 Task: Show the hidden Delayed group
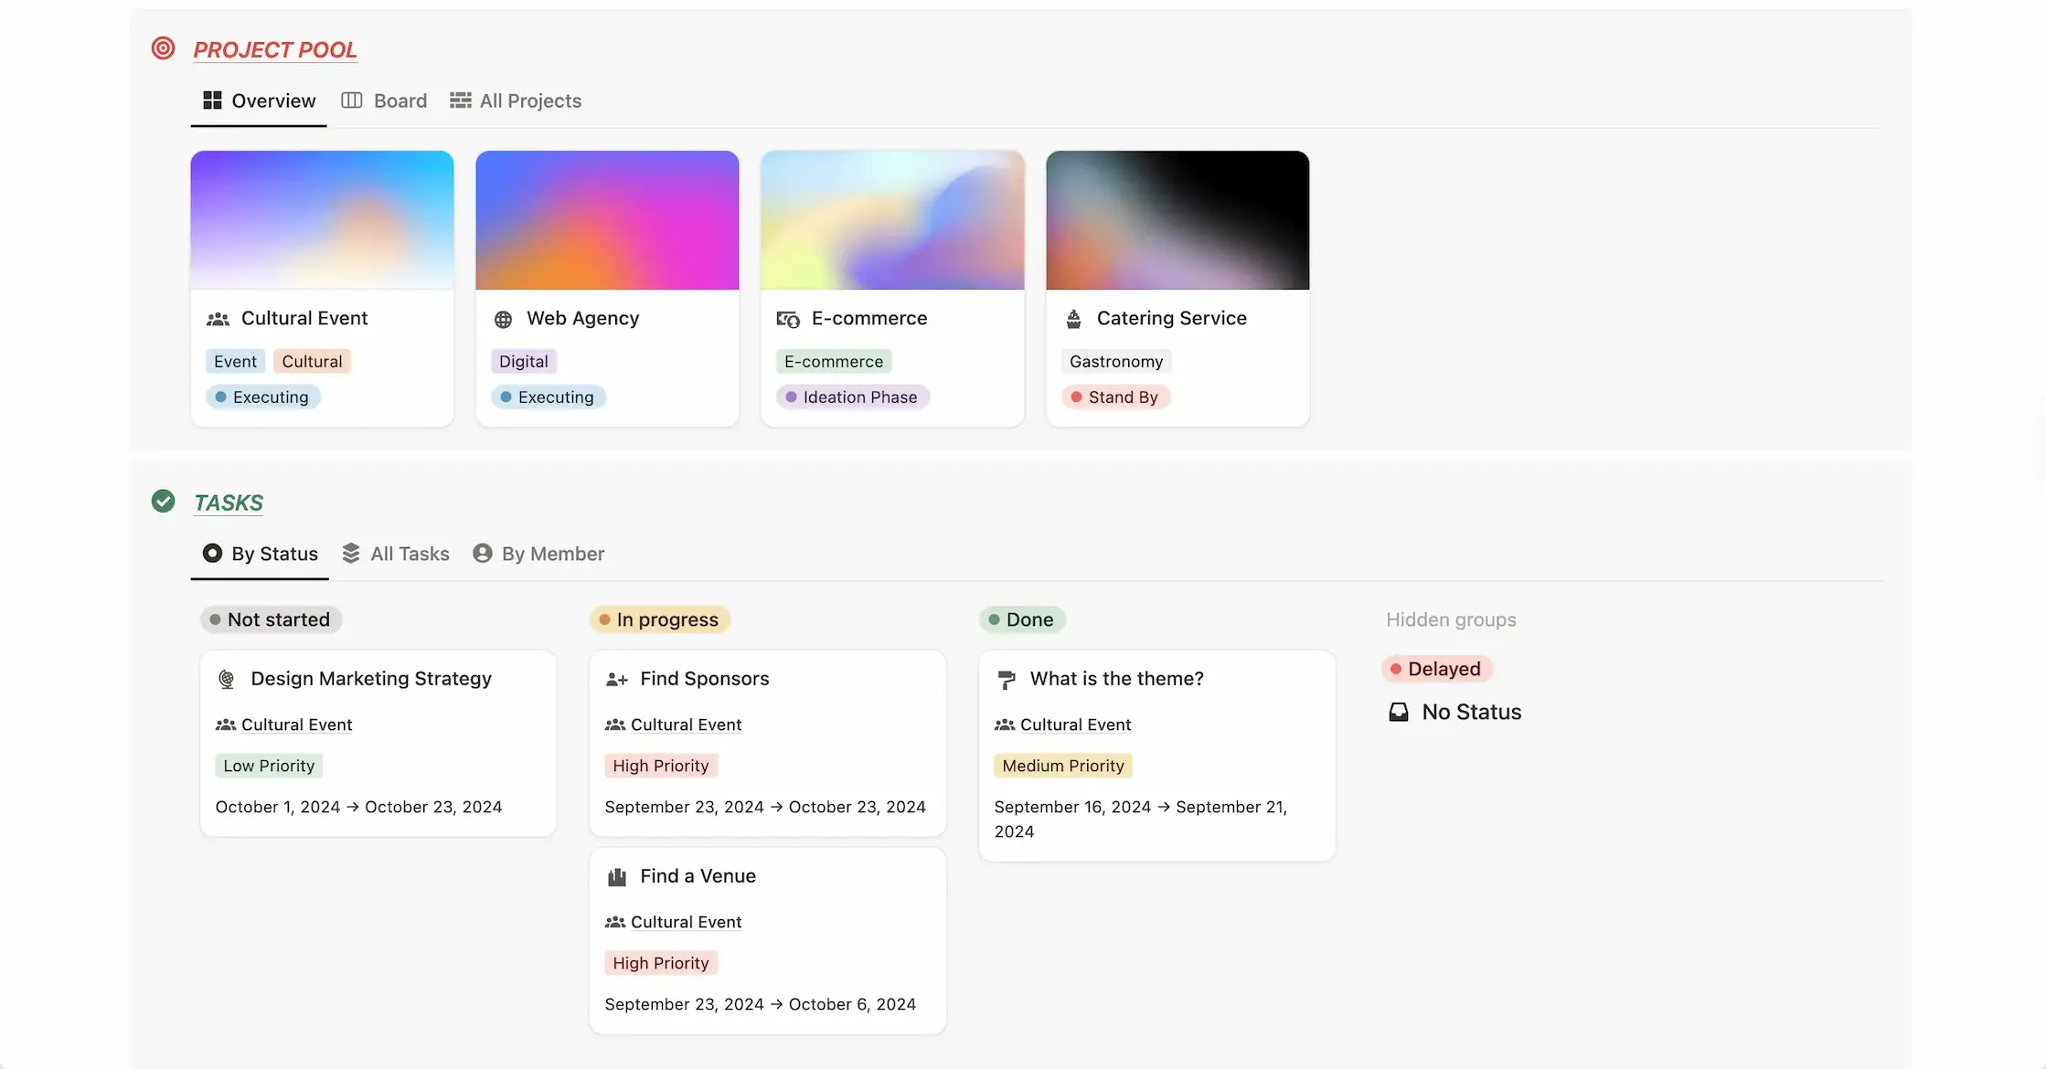click(1436, 669)
